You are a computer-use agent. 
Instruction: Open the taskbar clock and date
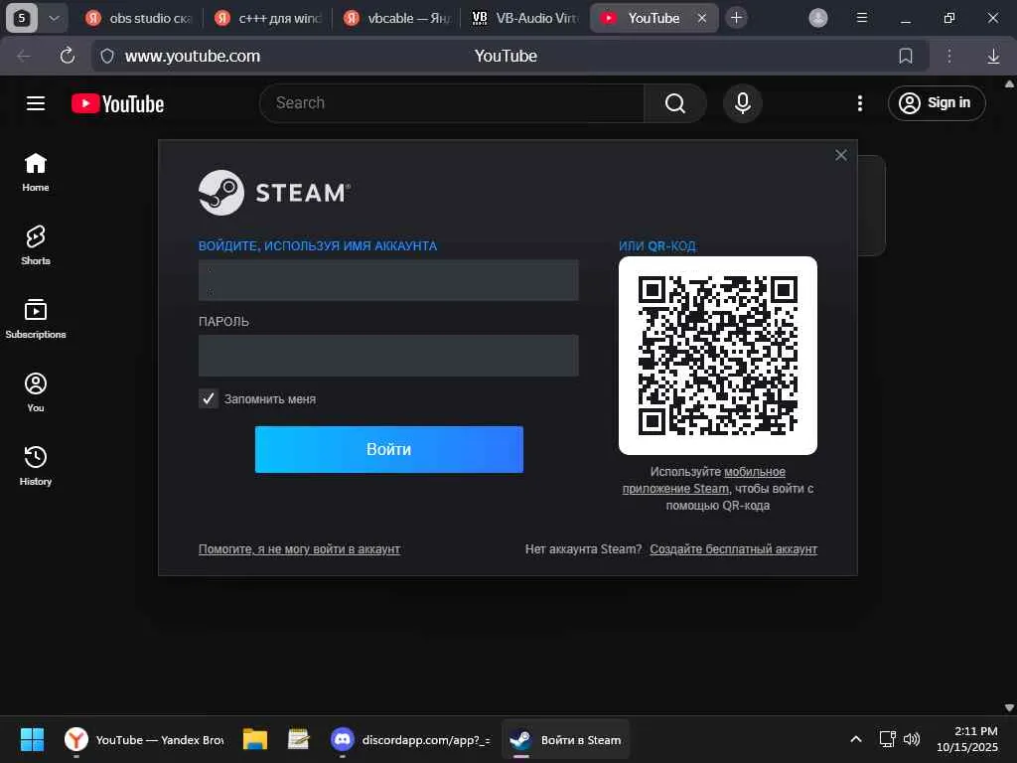[x=967, y=739]
